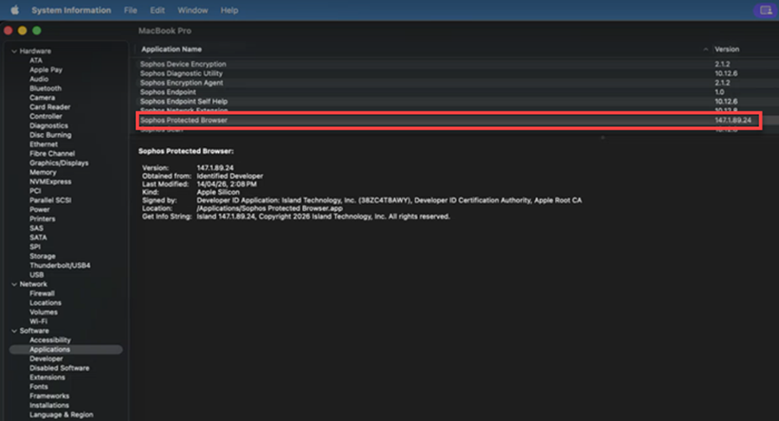The width and height of the screenshot is (779, 421).
Task: Open the Help menu
Action: point(229,10)
